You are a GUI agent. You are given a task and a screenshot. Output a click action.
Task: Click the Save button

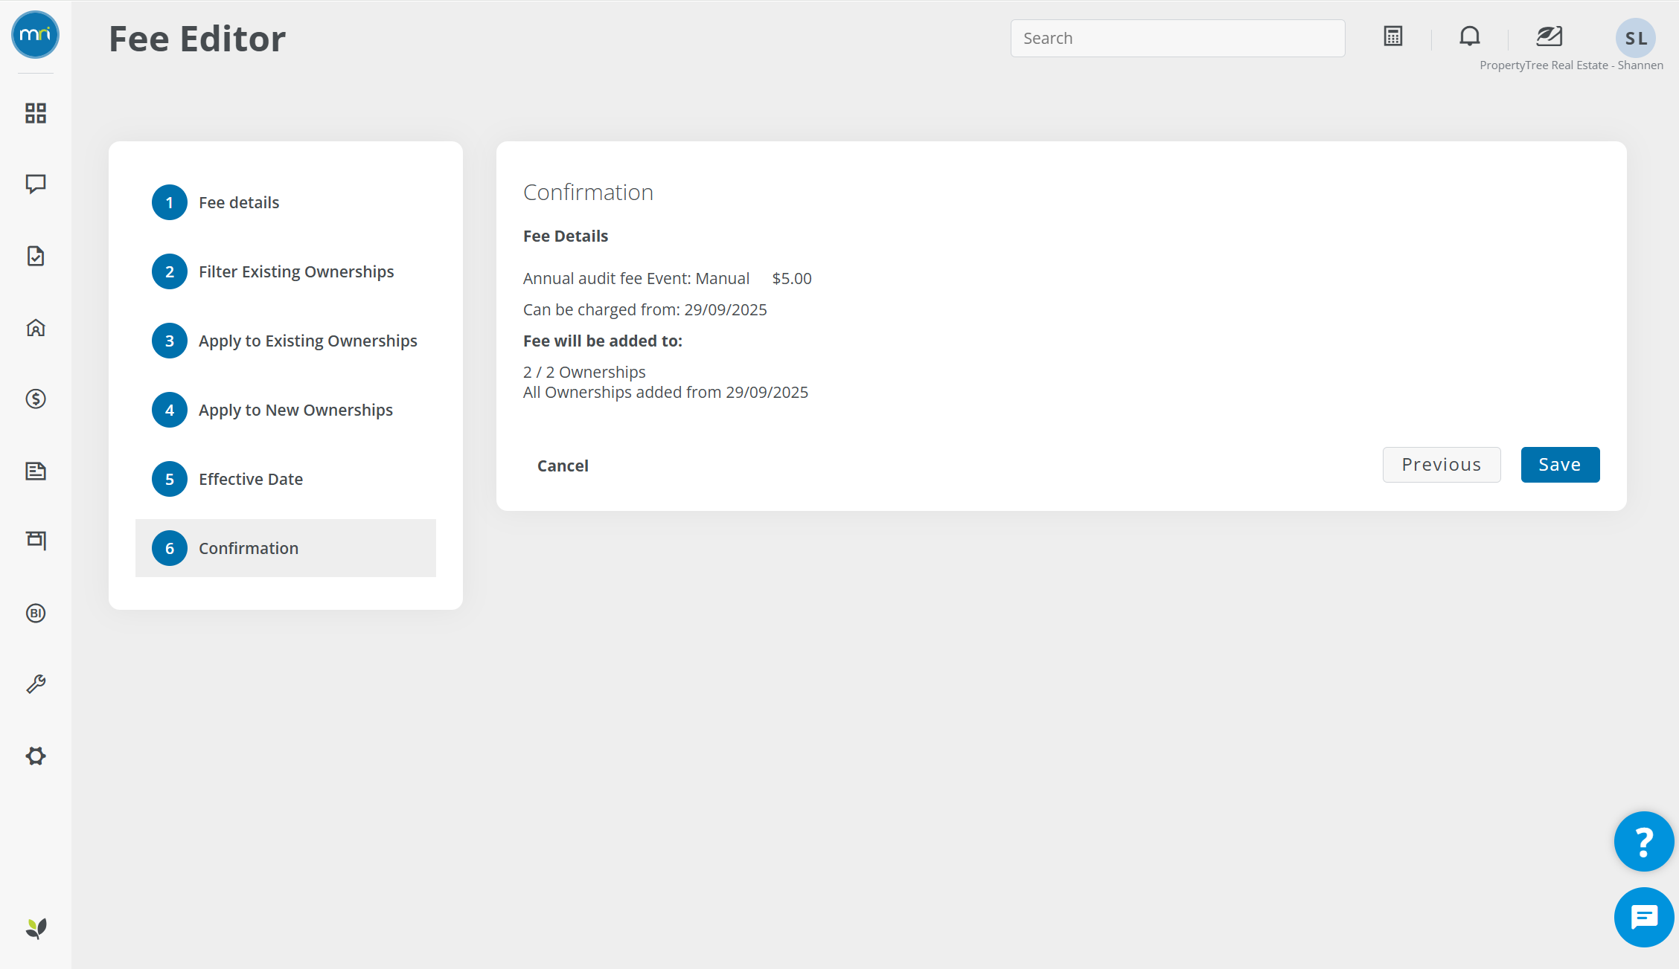[x=1560, y=465]
